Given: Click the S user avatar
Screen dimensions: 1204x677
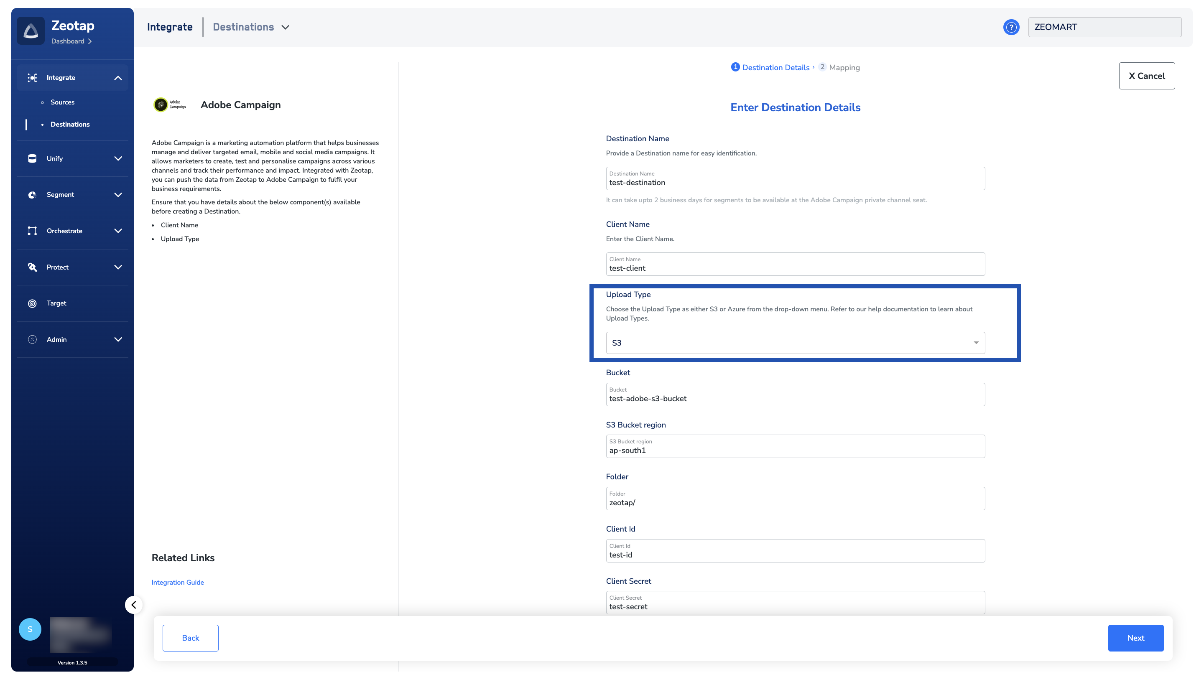Looking at the screenshot, I should 30,629.
